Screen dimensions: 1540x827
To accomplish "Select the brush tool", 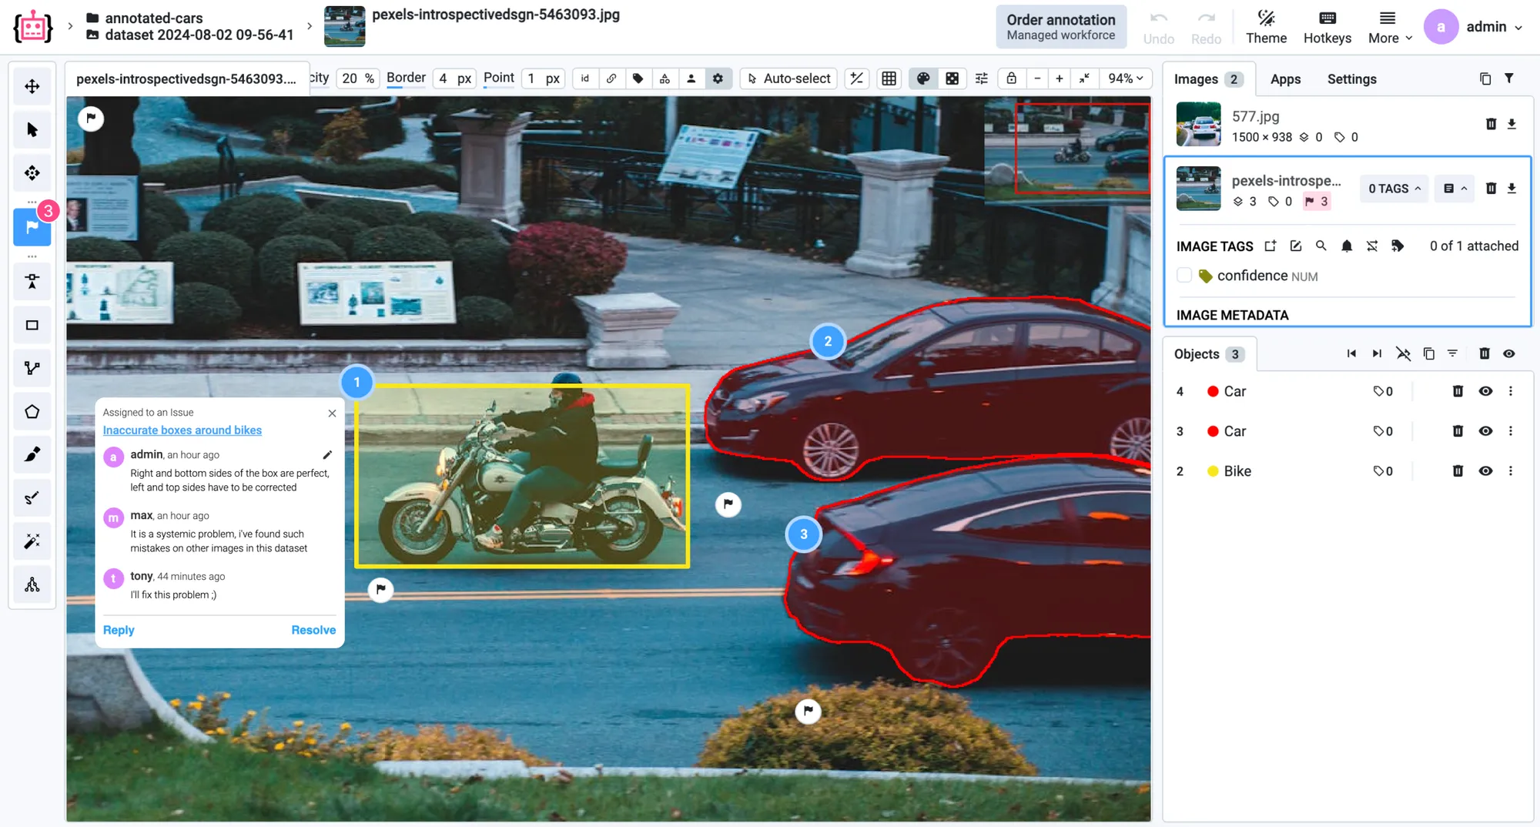I will pos(32,454).
